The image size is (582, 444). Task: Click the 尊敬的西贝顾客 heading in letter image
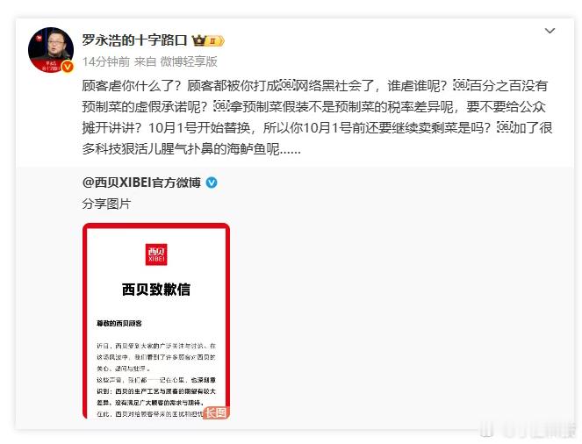click(x=119, y=324)
